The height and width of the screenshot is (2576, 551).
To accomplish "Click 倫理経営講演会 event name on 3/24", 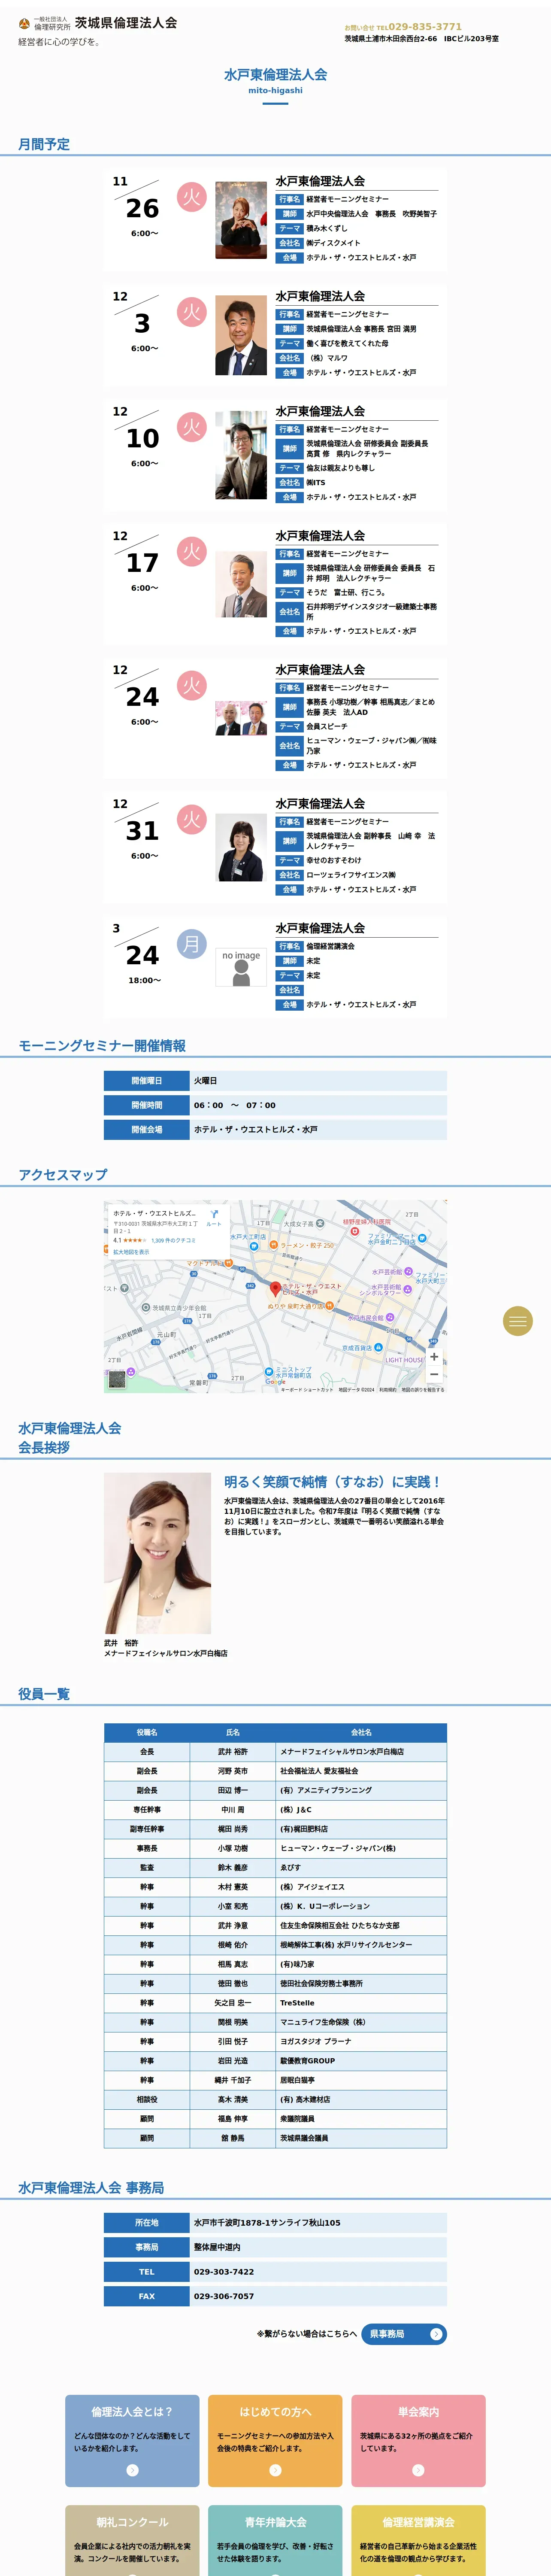I will tap(330, 946).
